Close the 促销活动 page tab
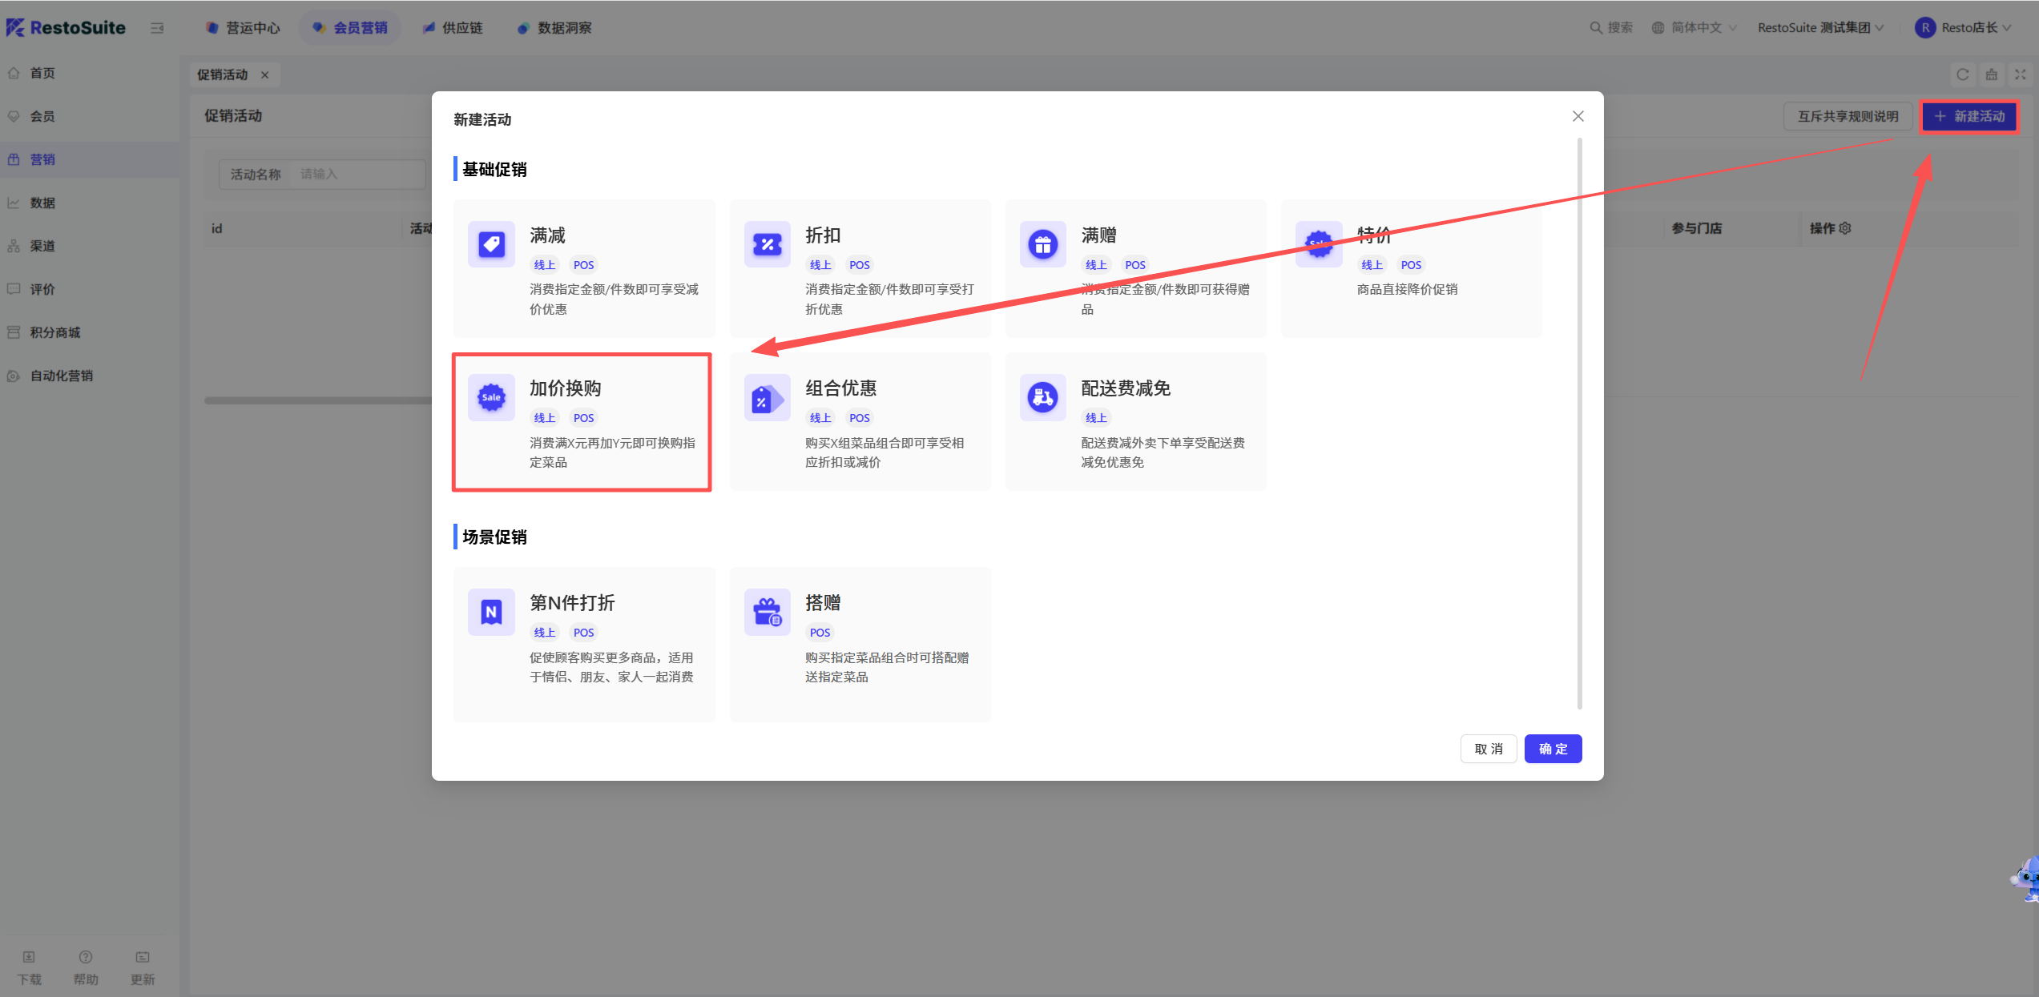The width and height of the screenshot is (2039, 997). (265, 74)
